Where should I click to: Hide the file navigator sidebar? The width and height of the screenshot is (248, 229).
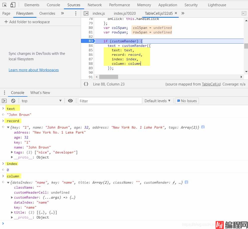click(x=86, y=13)
